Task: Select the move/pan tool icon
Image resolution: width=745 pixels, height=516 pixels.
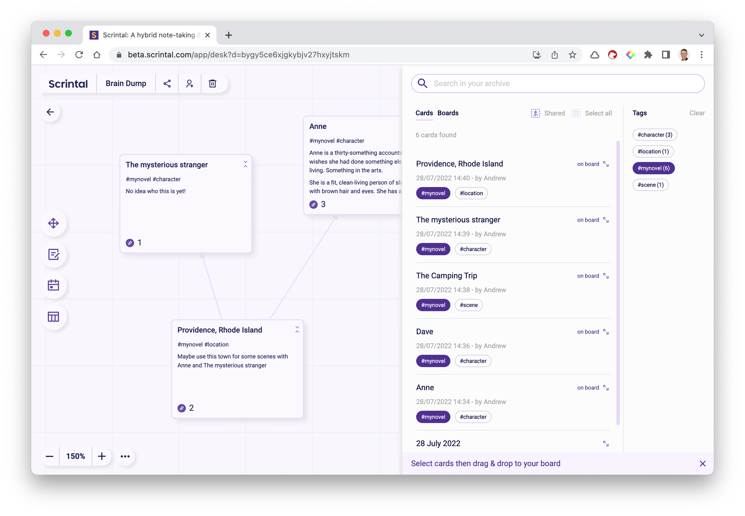Action: click(54, 223)
